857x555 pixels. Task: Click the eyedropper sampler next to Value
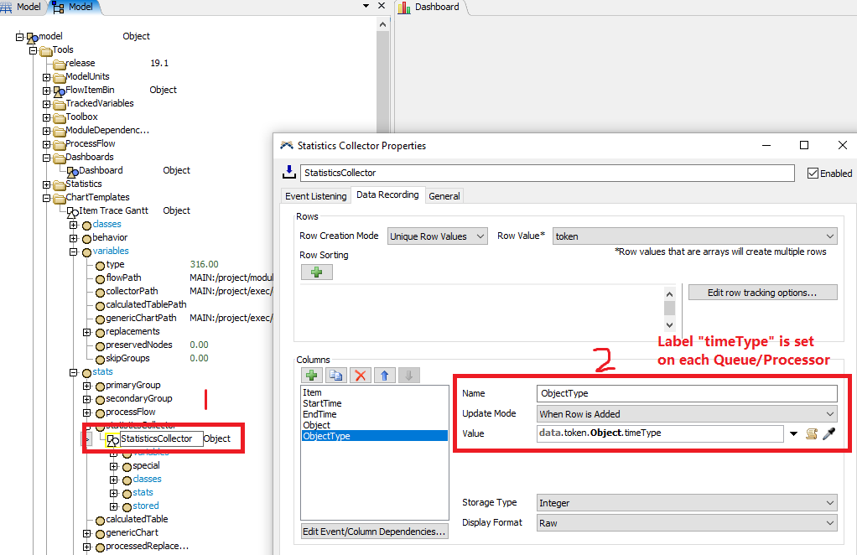(829, 433)
